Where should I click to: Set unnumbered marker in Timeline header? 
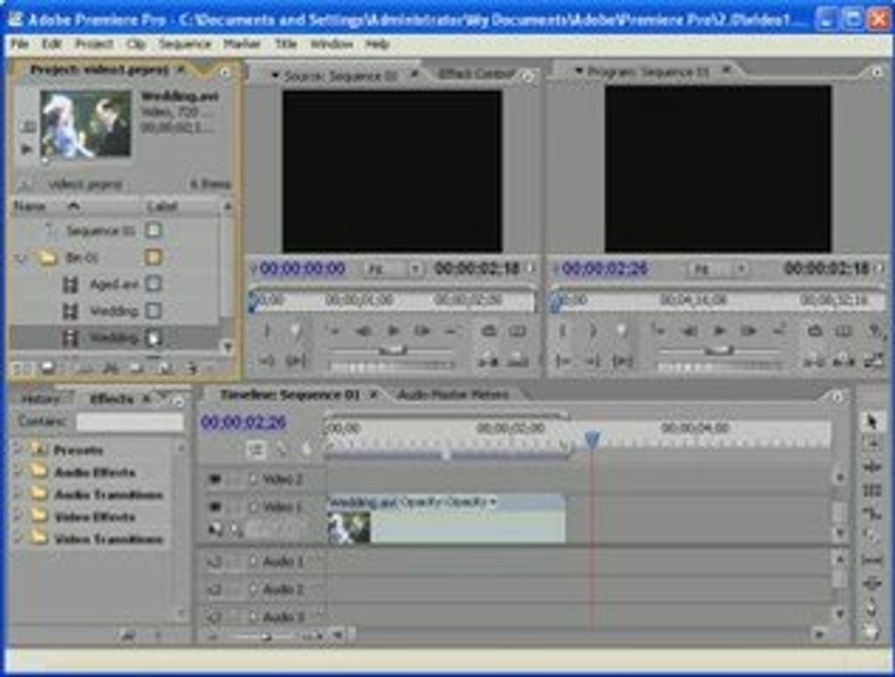[306, 450]
